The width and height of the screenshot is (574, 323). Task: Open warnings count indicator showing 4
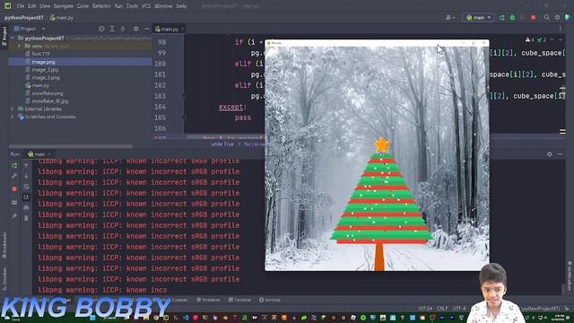530,39
